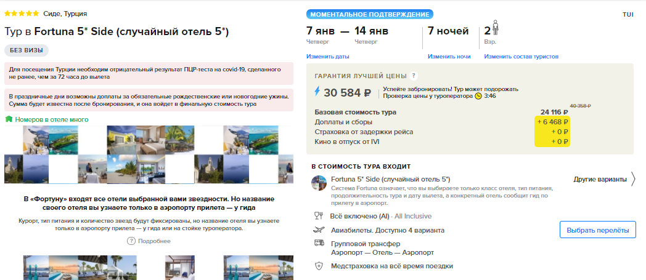Click the Fortuna hotel round avatar
Viewport: 646px width, 280px height.
pyautogui.click(x=319, y=183)
